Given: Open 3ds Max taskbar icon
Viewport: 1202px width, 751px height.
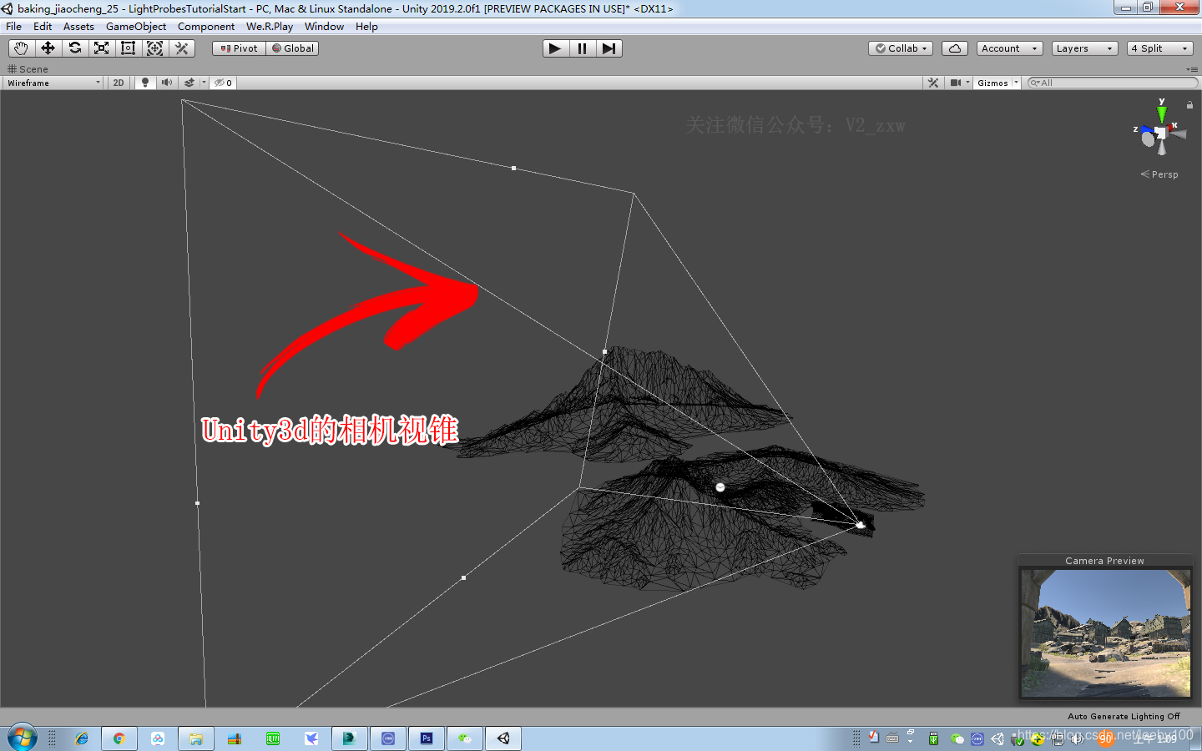Looking at the screenshot, I should [350, 738].
